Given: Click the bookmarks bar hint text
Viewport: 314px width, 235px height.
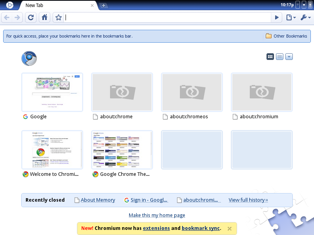Looking at the screenshot, I should [x=69, y=36].
